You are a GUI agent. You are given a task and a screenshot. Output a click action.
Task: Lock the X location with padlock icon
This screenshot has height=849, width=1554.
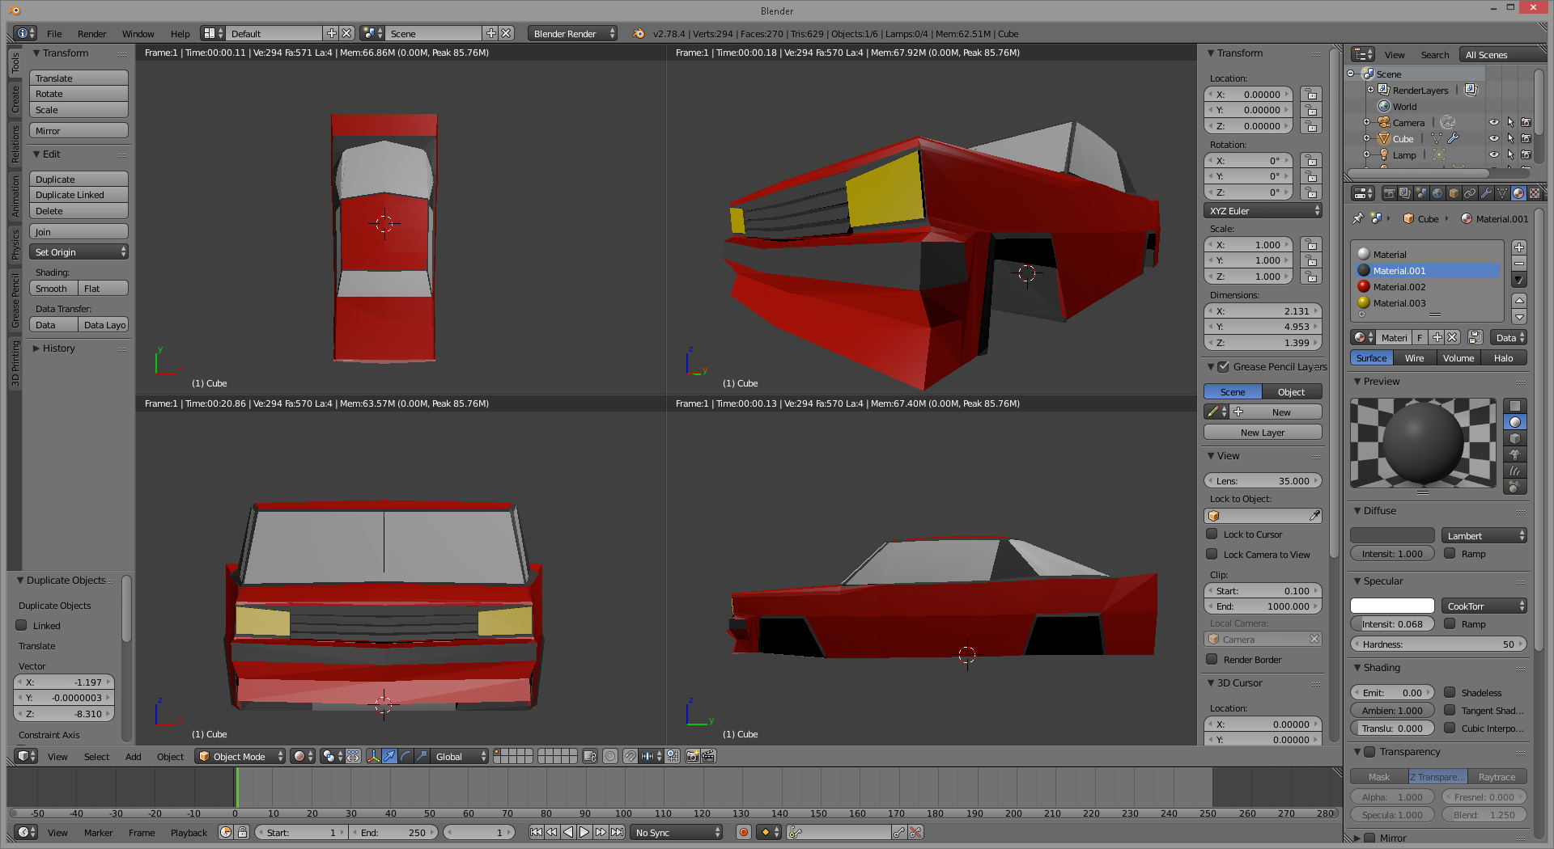point(1310,95)
